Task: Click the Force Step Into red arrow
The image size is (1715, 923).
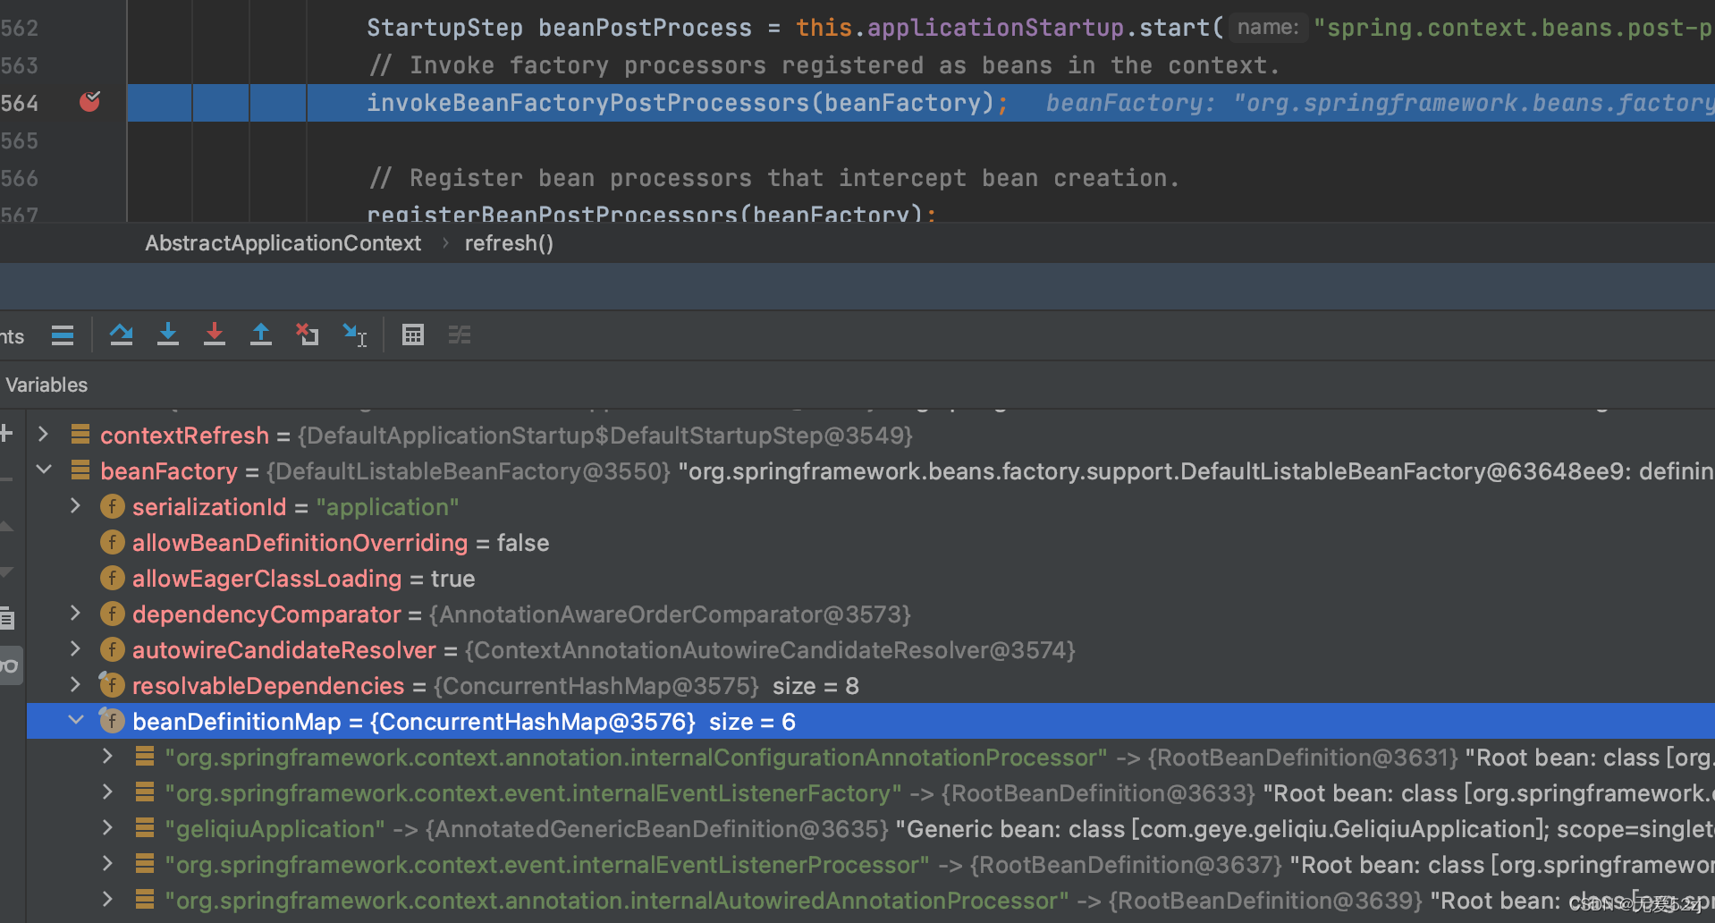Action: tap(215, 335)
